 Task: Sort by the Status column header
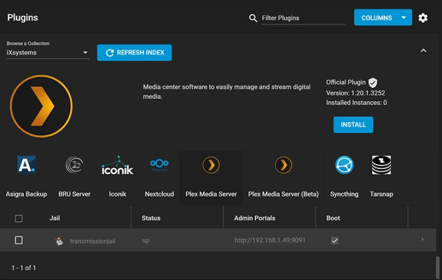coord(151,218)
